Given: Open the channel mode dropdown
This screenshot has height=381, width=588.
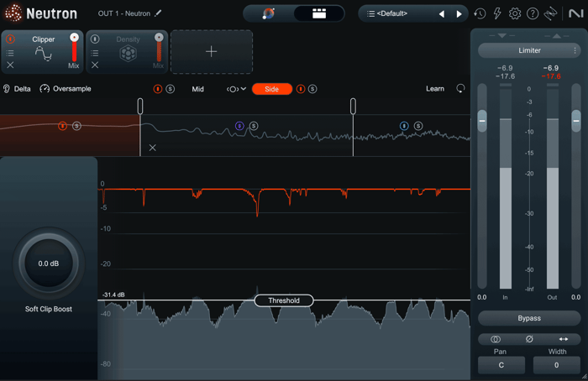Looking at the screenshot, I should [236, 89].
